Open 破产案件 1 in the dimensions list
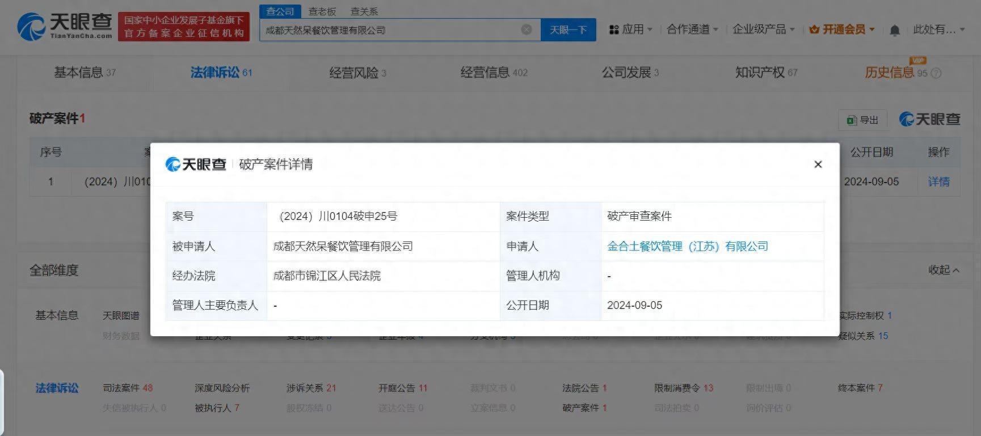 tap(584, 408)
